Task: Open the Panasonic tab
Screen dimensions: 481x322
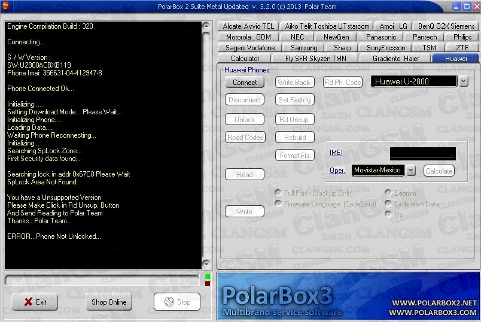Action: [381, 37]
